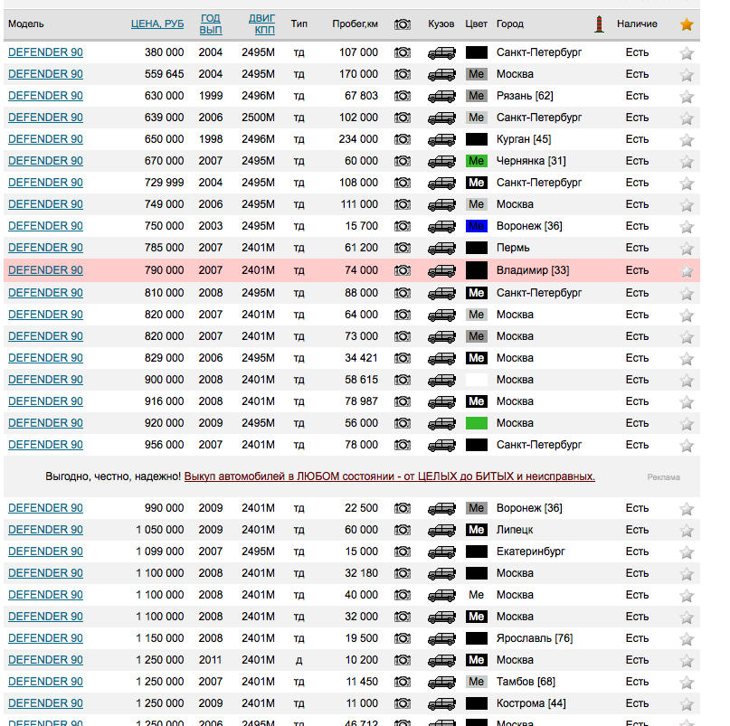Toggle the favorite star for 785 000 Пермь
Viewport: 730px width, 726px height.
[x=687, y=249]
